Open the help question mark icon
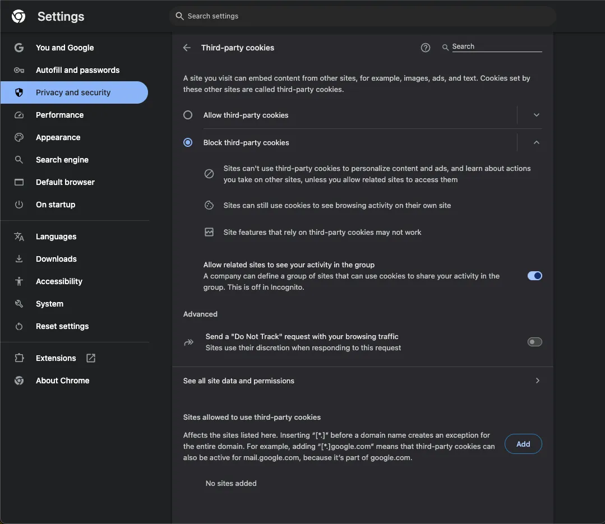The image size is (605, 524). [x=426, y=48]
